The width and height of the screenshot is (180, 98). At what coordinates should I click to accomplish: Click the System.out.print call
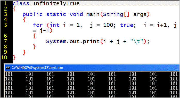coord(73,42)
